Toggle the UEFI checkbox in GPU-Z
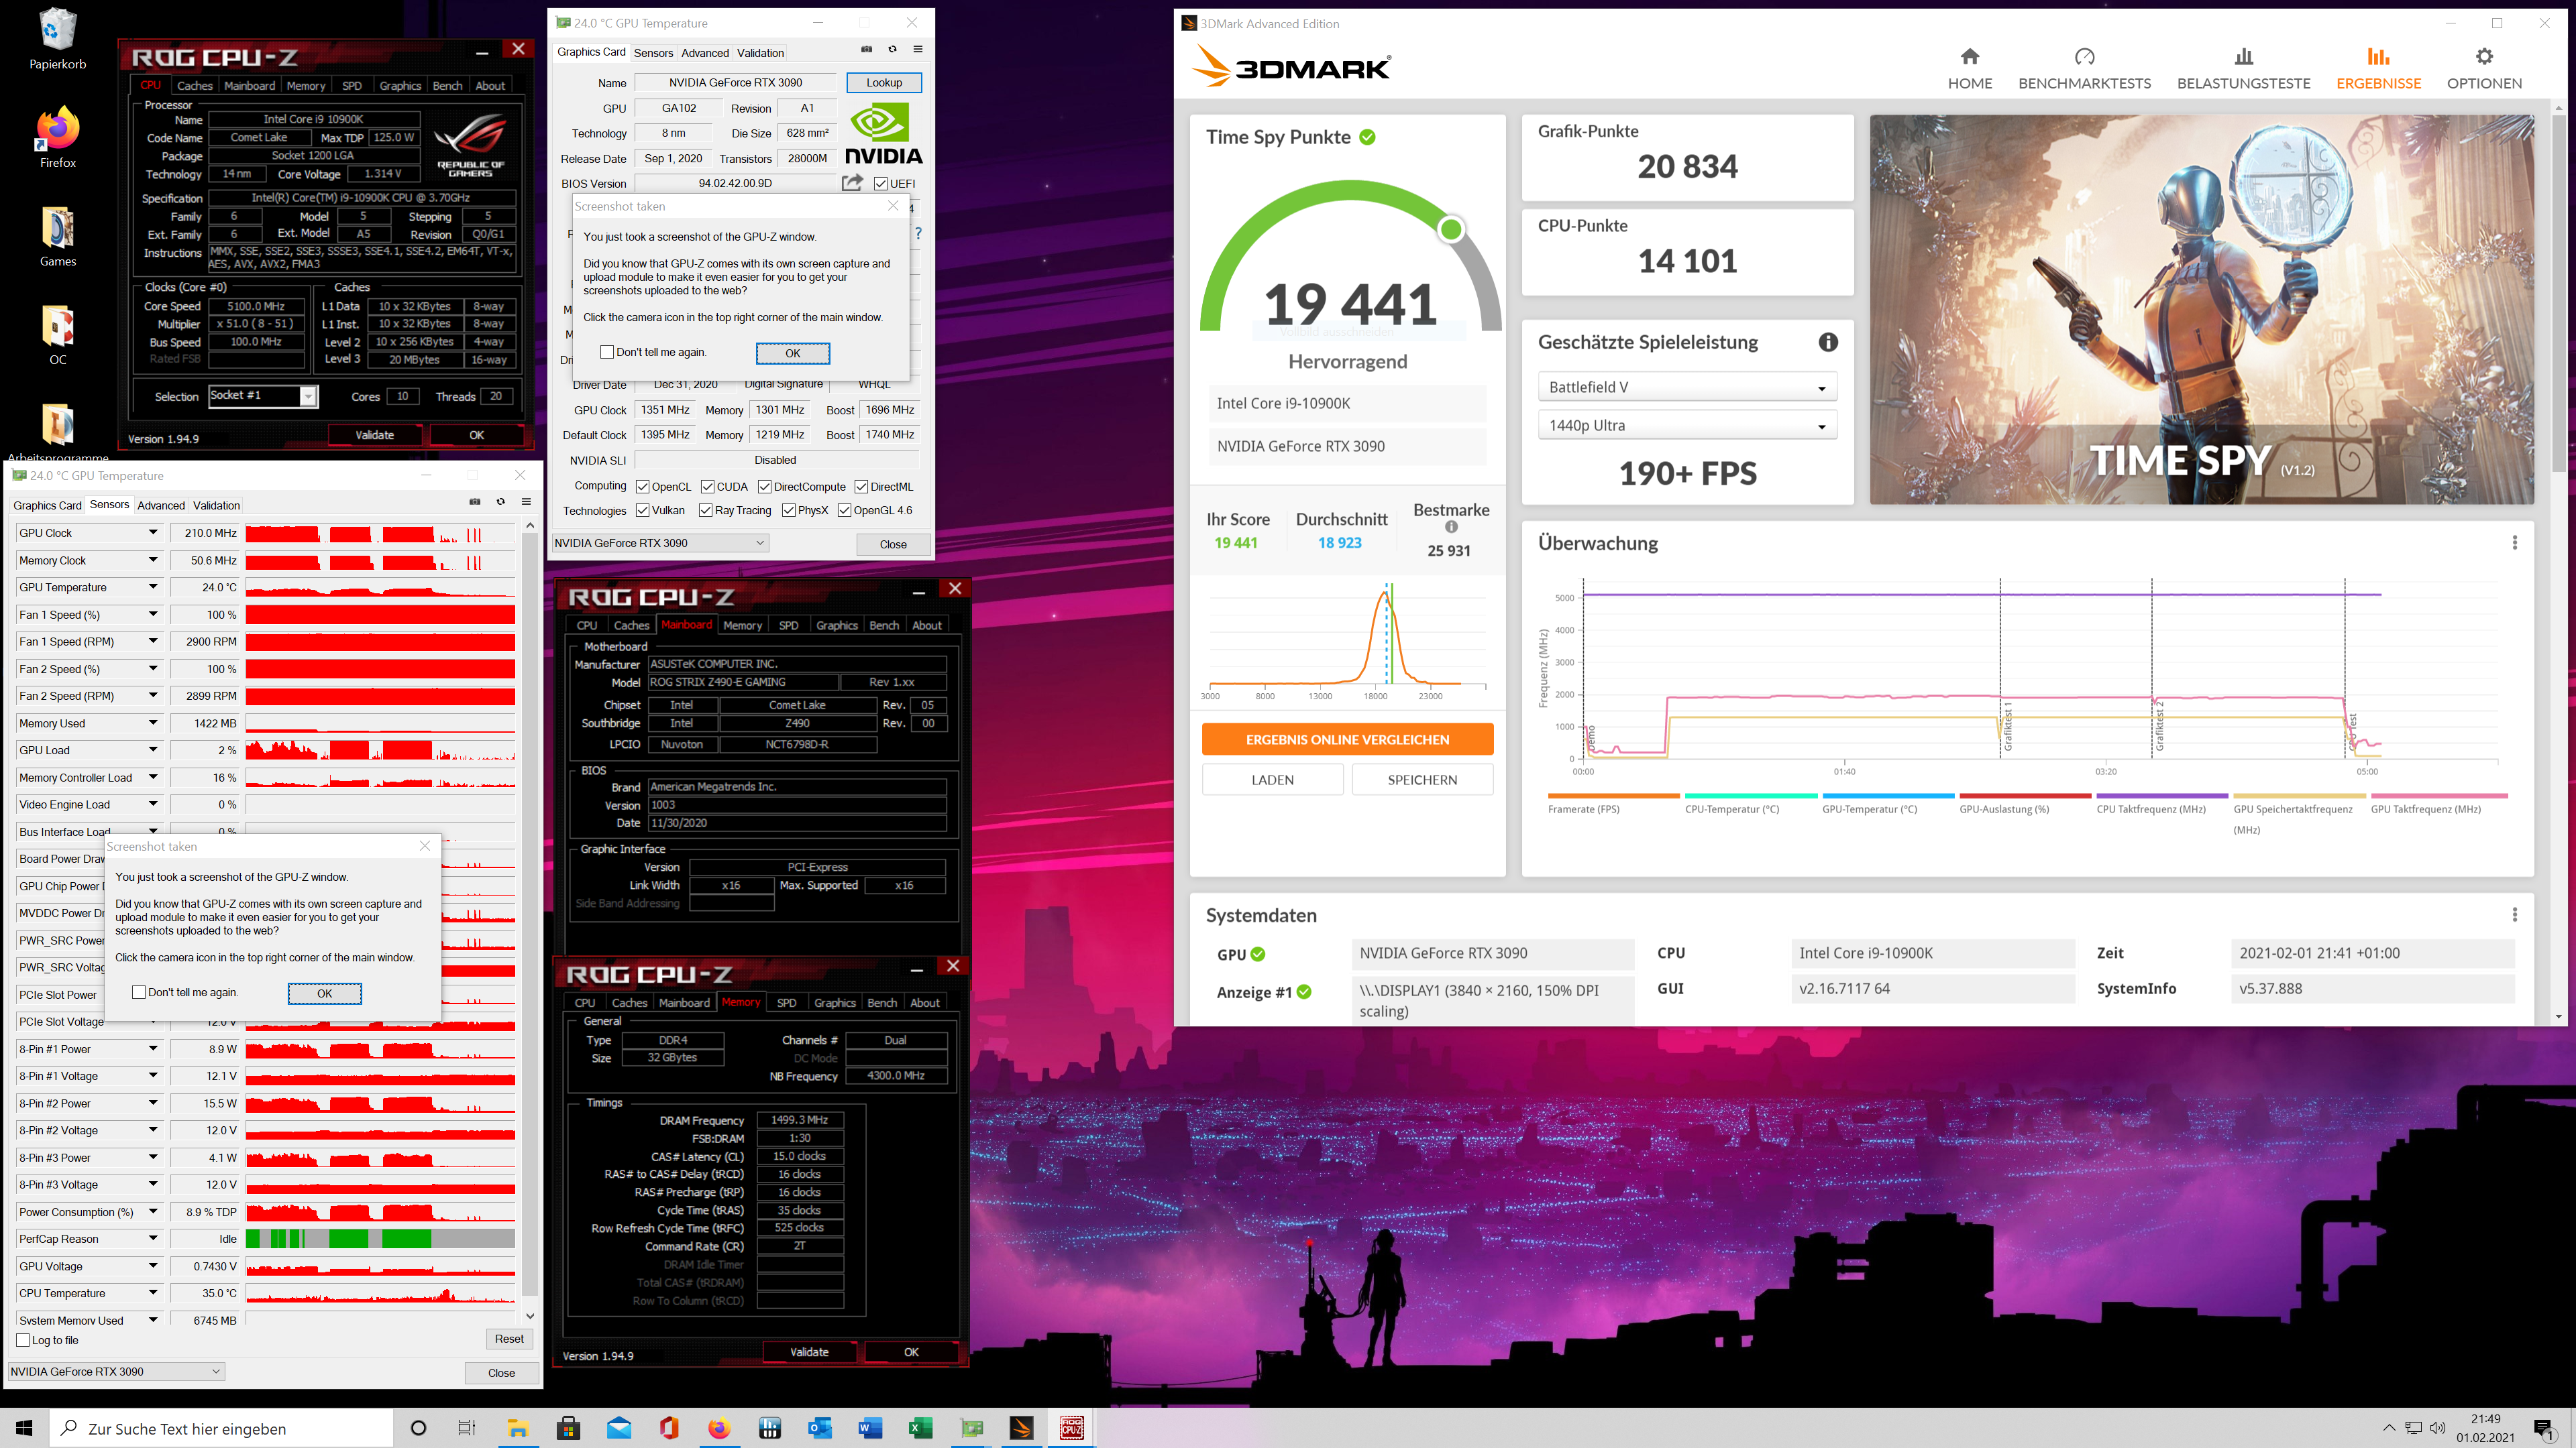This screenshot has height=1448, width=2576. point(880,183)
